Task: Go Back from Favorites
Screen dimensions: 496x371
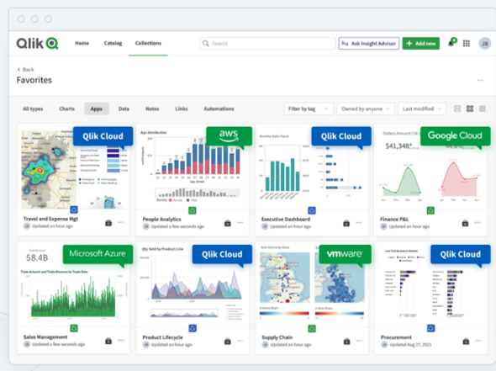Action: tap(25, 70)
